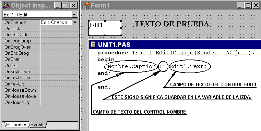
Task: Click the OnKeyPress event value field
Action: 59,78
